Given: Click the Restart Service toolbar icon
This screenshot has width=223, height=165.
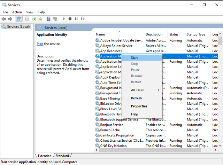Looking at the screenshot, I should point(82,19).
